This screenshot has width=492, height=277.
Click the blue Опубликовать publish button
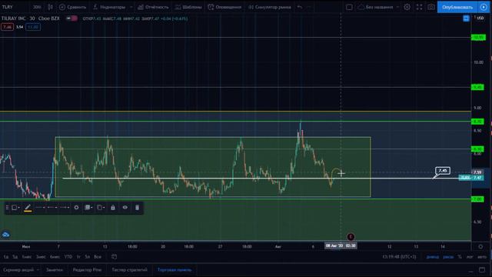(457, 7)
